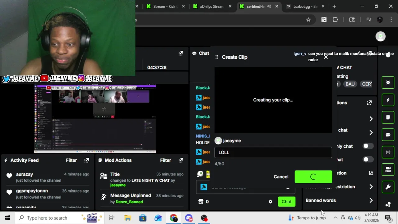
Task: Click the green Chat send button
Action: coord(286,202)
